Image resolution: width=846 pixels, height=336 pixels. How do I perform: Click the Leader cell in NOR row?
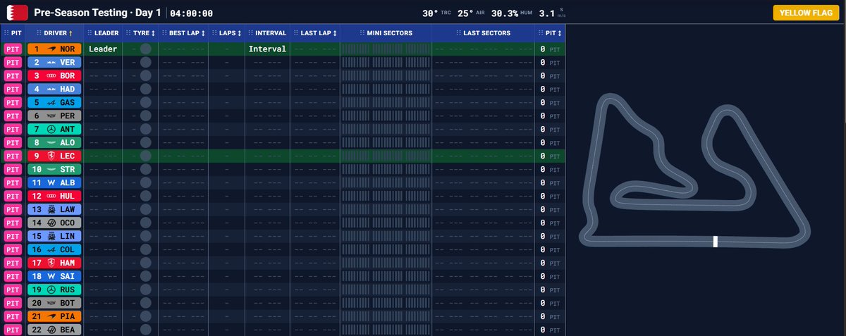tap(103, 49)
